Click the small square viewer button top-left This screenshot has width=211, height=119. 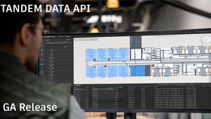coord(76,40)
